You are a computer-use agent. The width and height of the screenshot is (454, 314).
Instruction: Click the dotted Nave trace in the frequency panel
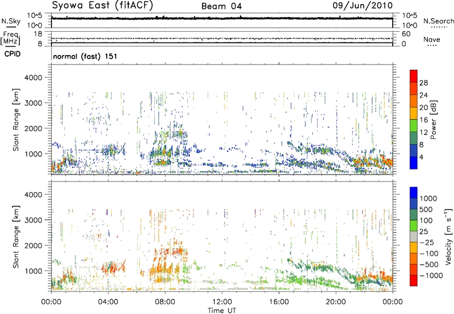click(x=222, y=39)
